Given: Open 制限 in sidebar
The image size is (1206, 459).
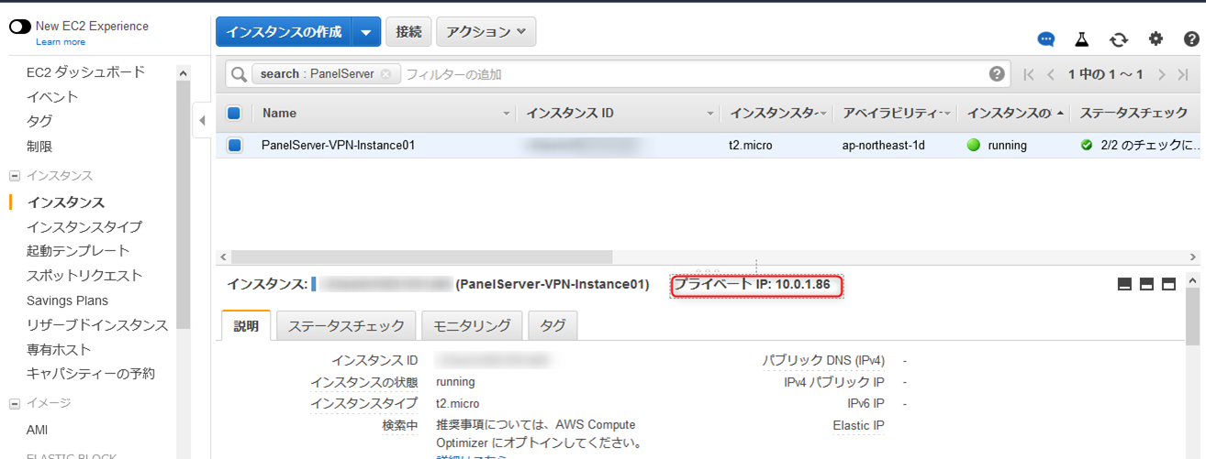Looking at the screenshot, I should coord(39,146).
